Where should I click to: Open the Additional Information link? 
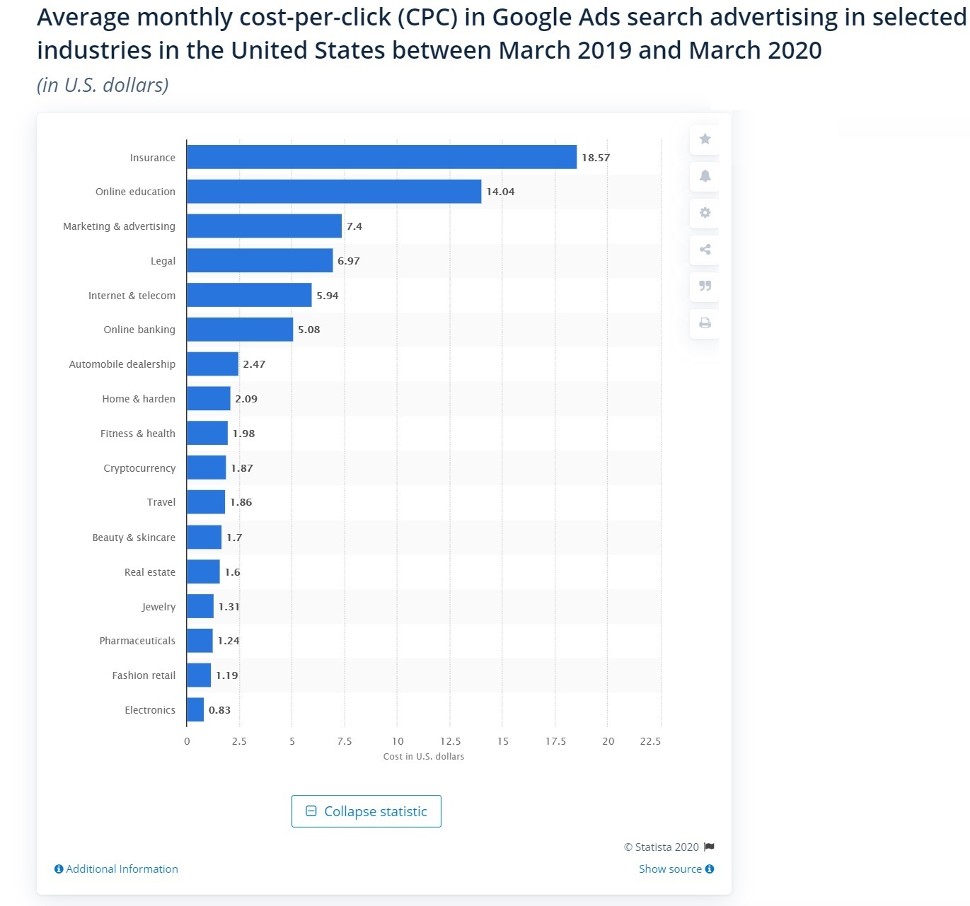120,869
